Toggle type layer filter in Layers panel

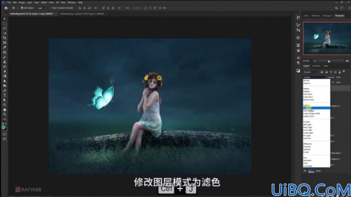[x=331, y=72]
